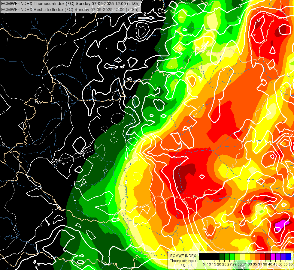Pick the medium green 25–27 legend swatch

[227, 256]
